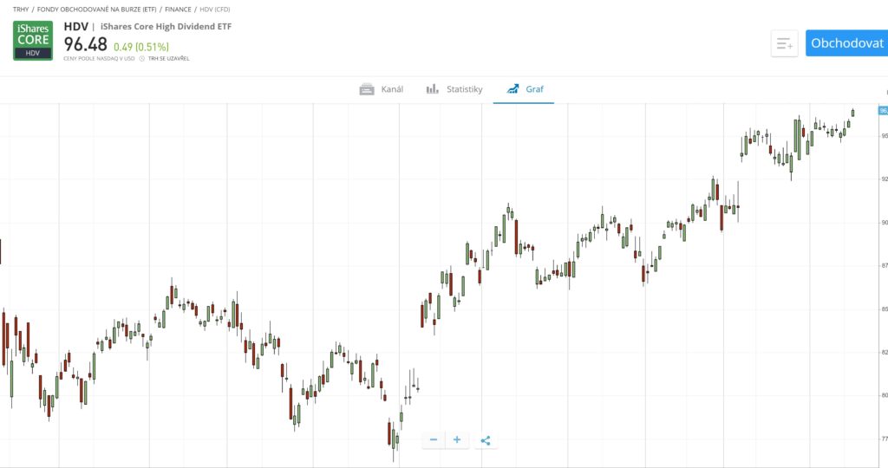This screenshot has height=468, width=888.
Task: Click the Obchodovat button
Action: point(846,43)
